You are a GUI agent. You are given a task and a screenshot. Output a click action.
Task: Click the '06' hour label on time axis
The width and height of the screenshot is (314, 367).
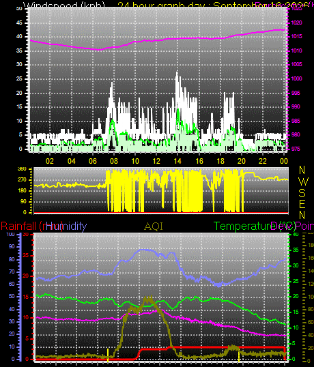point(93,161)
